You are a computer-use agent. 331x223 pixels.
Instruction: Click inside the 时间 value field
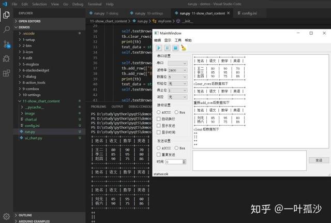tap(174, 162)
